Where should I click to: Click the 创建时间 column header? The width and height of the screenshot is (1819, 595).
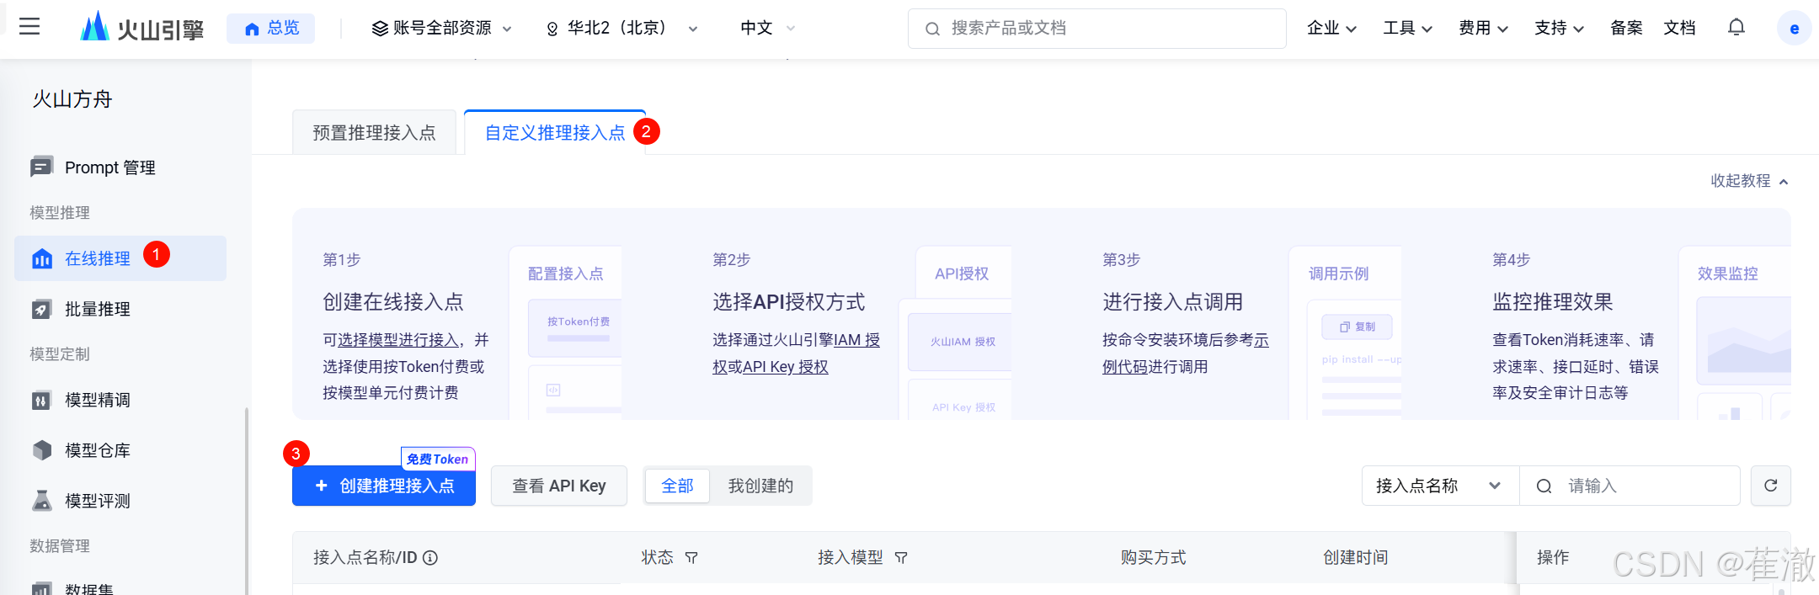pos(1355,557)
